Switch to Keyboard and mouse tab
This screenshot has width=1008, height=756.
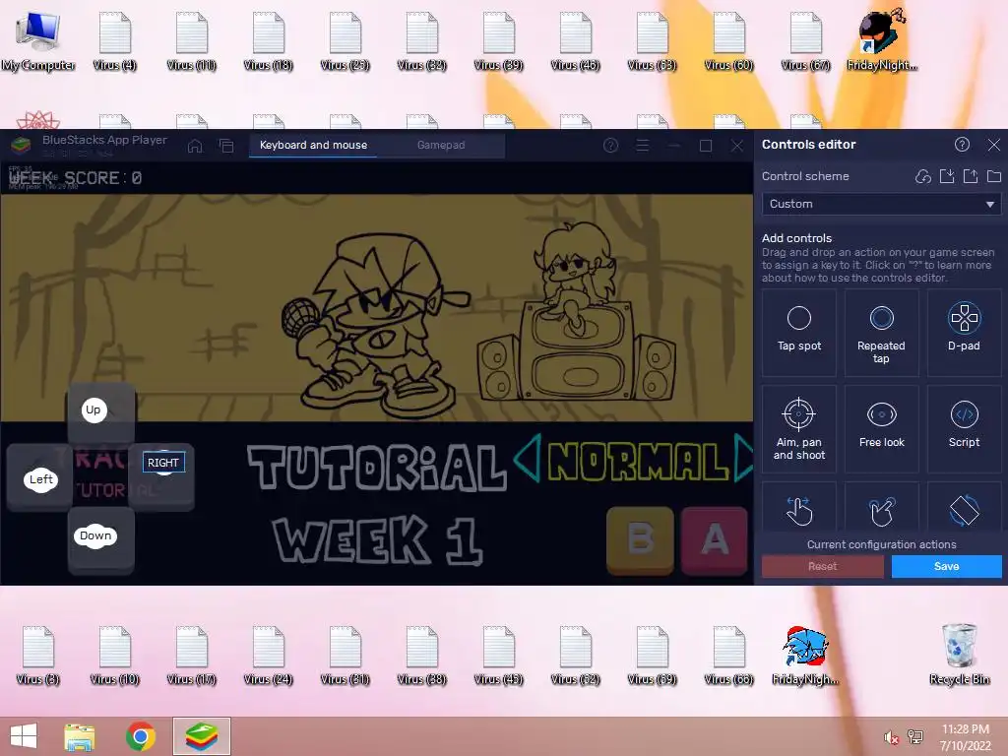tap(313, 146)
